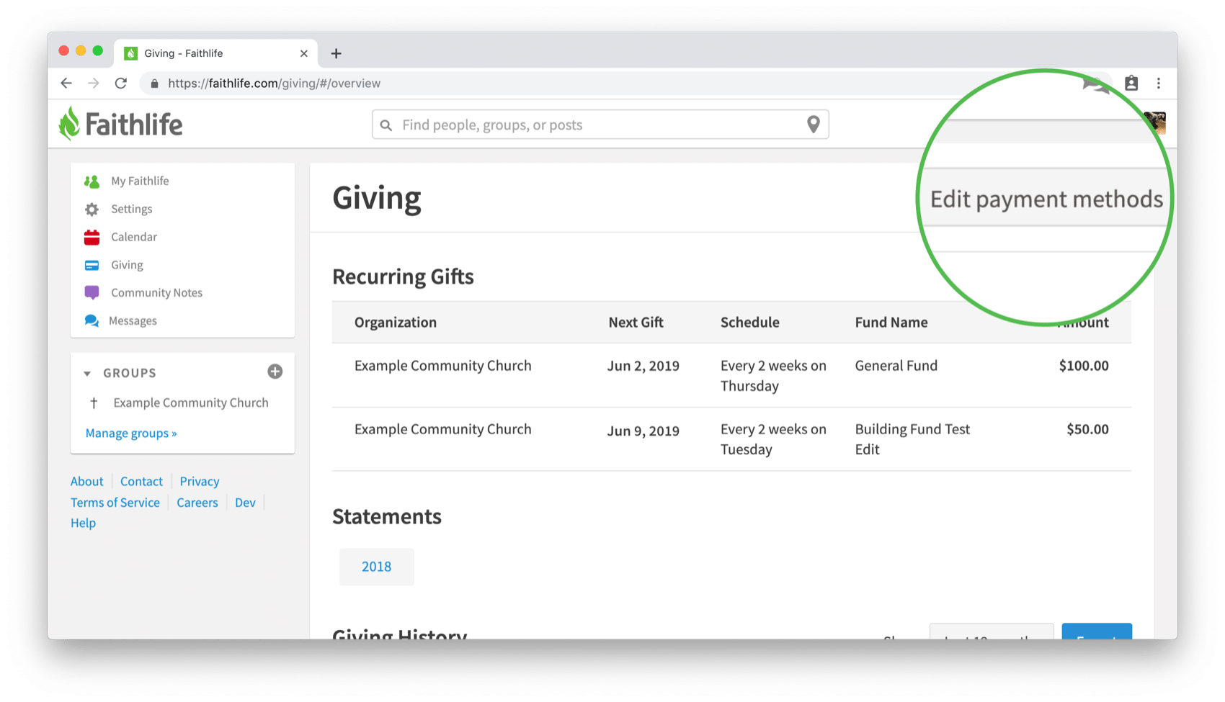Reload the page
Viewport: 1225px width, 702px height.
point(121,84)
